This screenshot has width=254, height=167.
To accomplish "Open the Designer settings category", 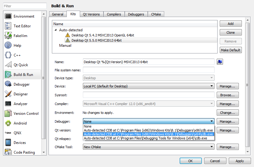I will 20,94.
